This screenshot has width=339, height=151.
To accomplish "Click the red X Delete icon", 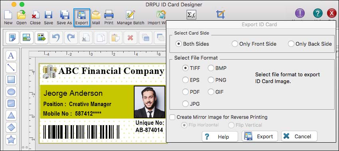I will [x=130, y=38].
